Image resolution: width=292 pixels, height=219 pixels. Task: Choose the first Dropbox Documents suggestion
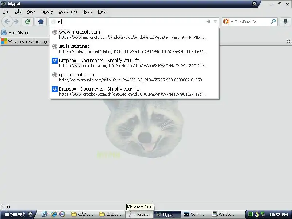click(x=134, y=63)
